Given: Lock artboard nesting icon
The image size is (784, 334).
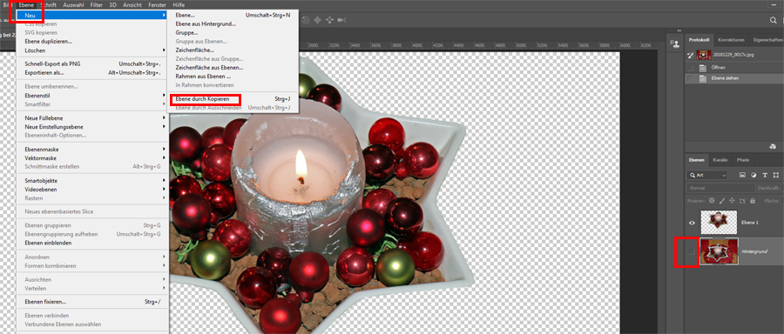Looking at the screenshot, I should point(742,201).
